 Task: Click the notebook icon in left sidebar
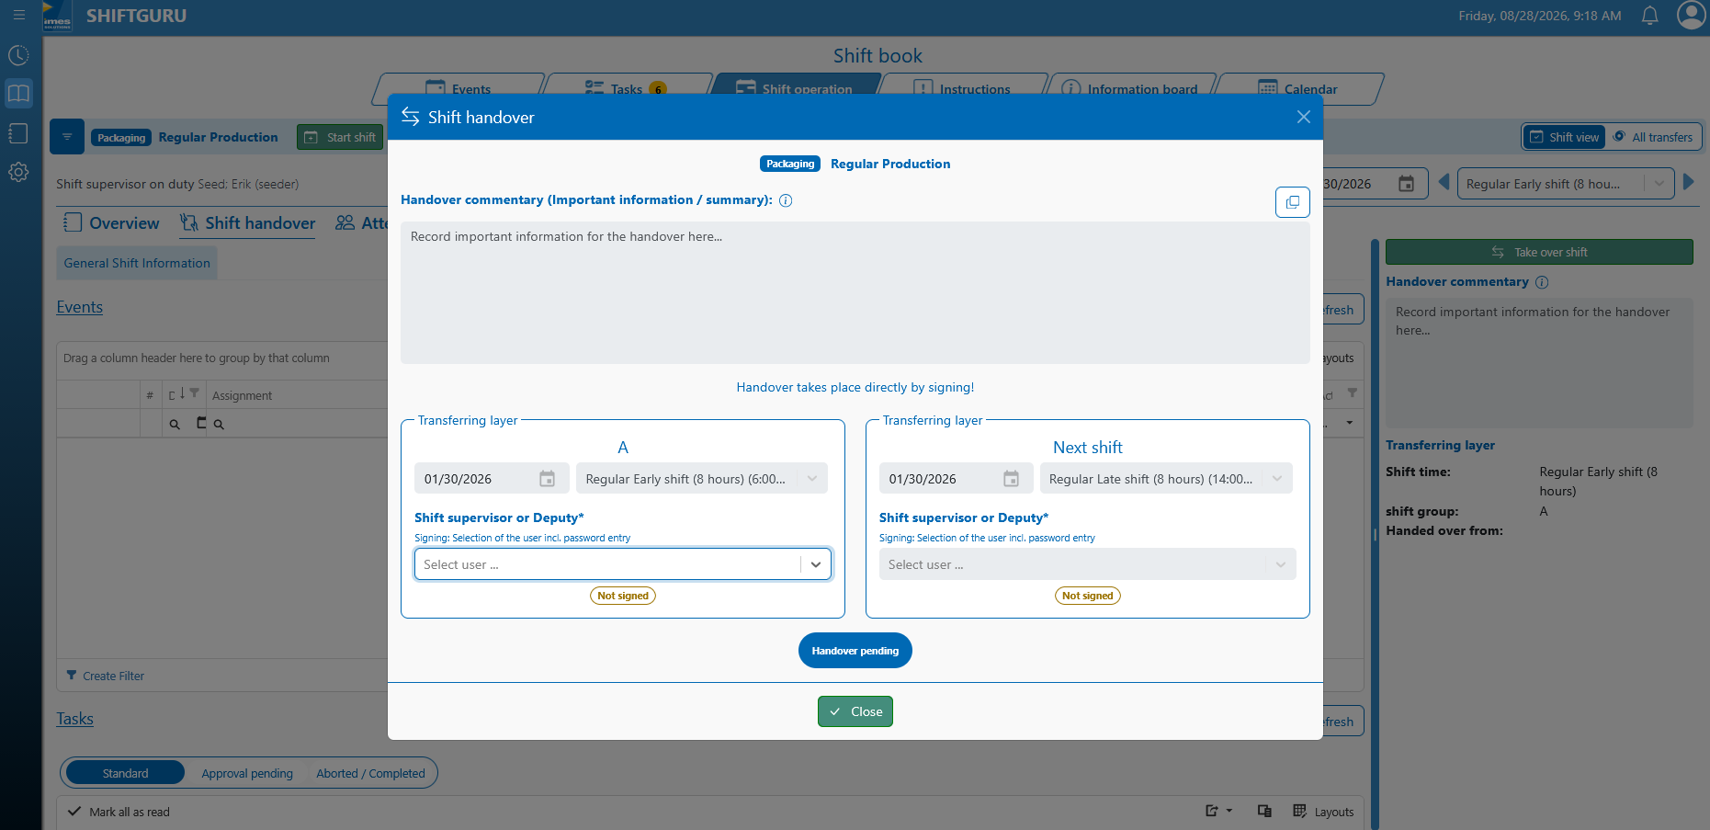[18, 133]
